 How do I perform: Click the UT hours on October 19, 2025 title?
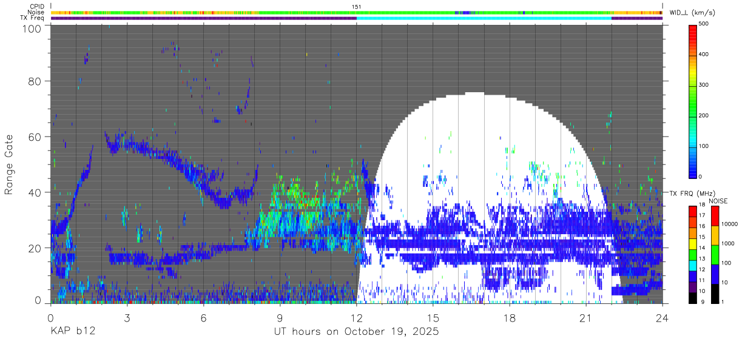(356, 332)
